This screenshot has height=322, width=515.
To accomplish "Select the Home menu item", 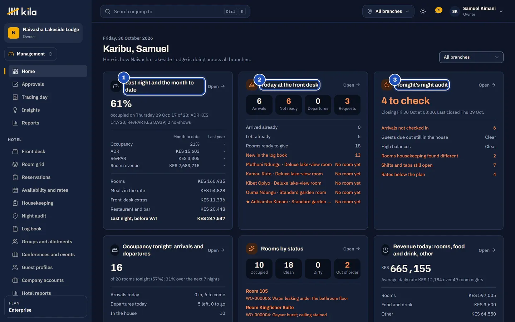I will pos(48,71).
